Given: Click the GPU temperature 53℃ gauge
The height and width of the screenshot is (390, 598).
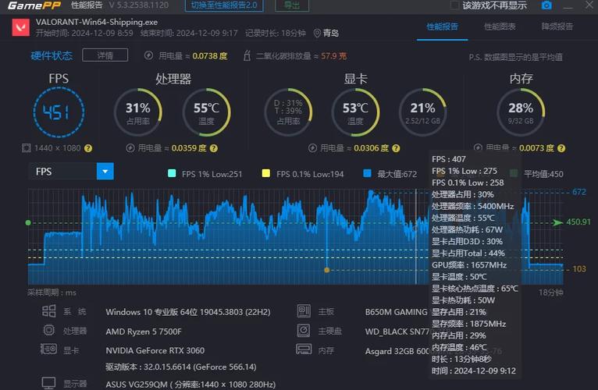Looking at the screenshot, I should (355, 112).
